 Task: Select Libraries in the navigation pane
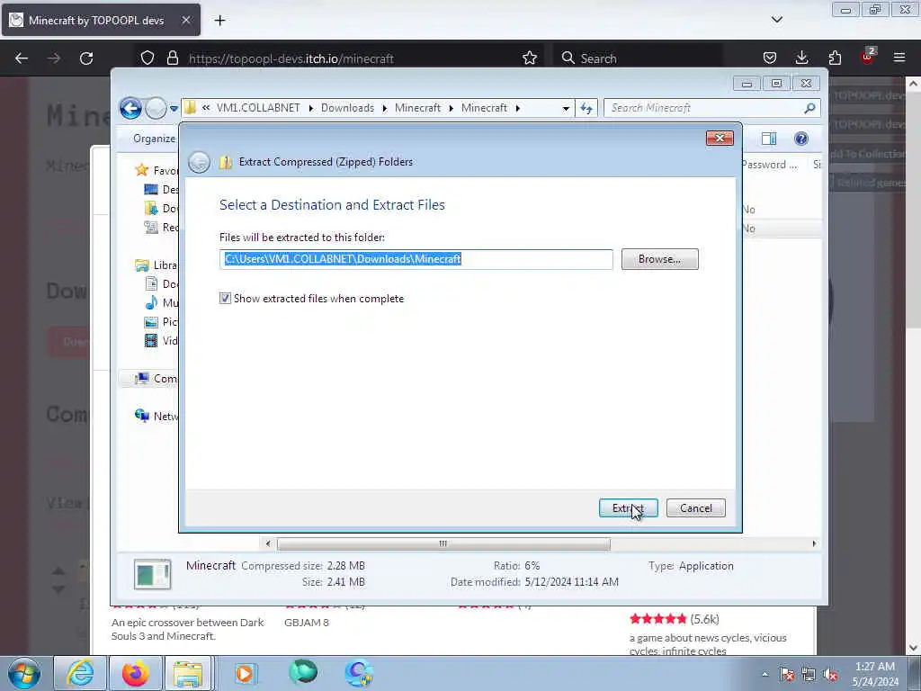156,265
